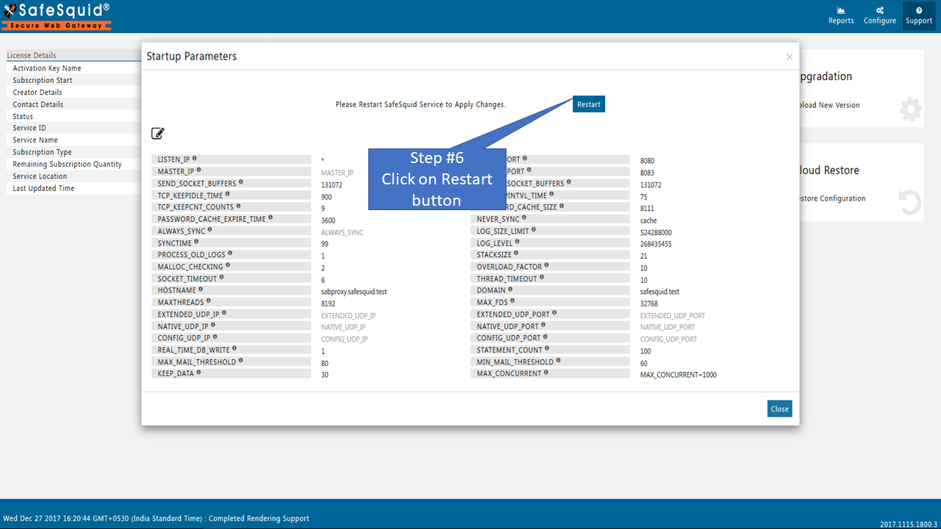Select Last Updated Time in sidebar

pos(43,188)
